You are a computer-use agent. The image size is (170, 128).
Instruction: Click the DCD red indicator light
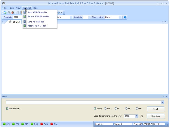pos(42,124)
